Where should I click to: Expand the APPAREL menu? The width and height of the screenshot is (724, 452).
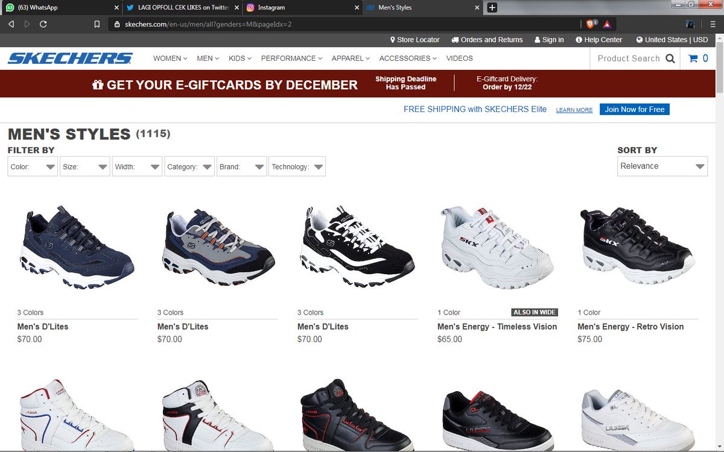(351, 58)
